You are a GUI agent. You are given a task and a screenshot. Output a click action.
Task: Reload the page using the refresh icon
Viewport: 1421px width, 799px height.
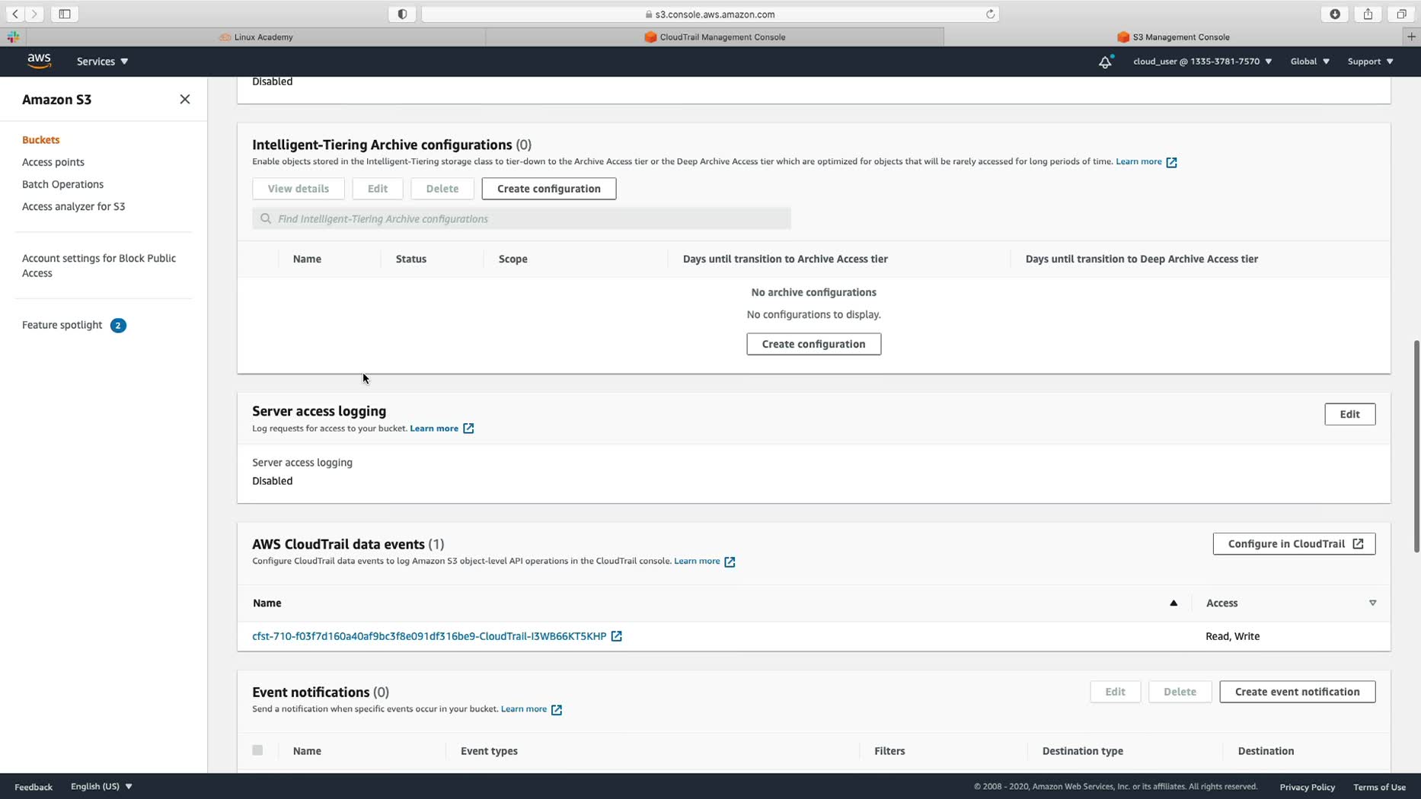tap(990, 14)
